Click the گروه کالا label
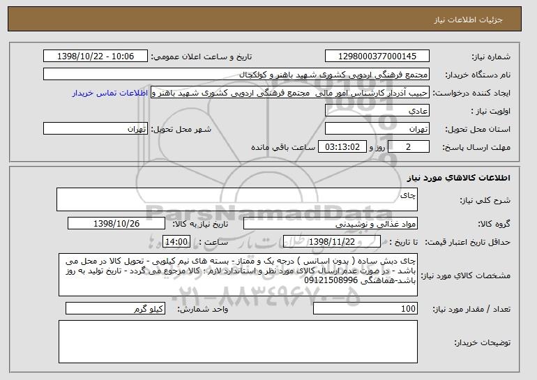The image size is (537, 380). [494, 224]
